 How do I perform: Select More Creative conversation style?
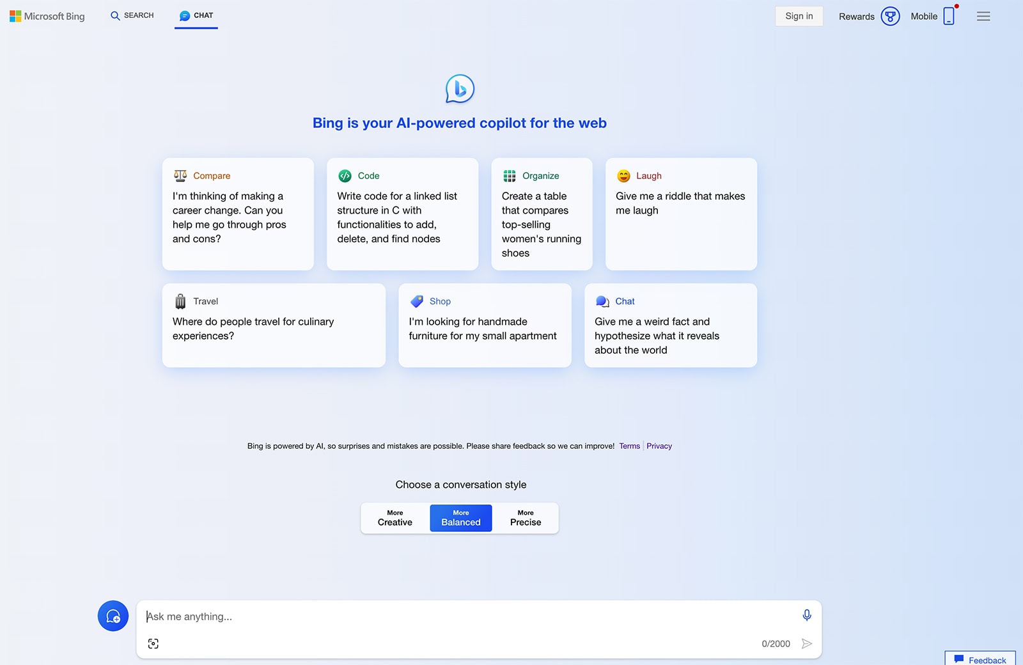coord(395,518)
